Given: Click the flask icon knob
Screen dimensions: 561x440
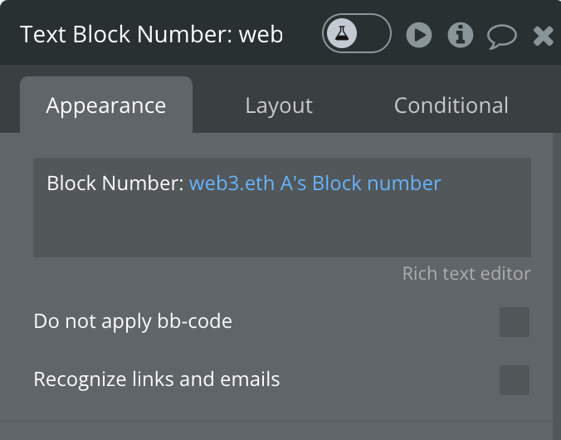Looking at the screenshot, I should point(342,33).
